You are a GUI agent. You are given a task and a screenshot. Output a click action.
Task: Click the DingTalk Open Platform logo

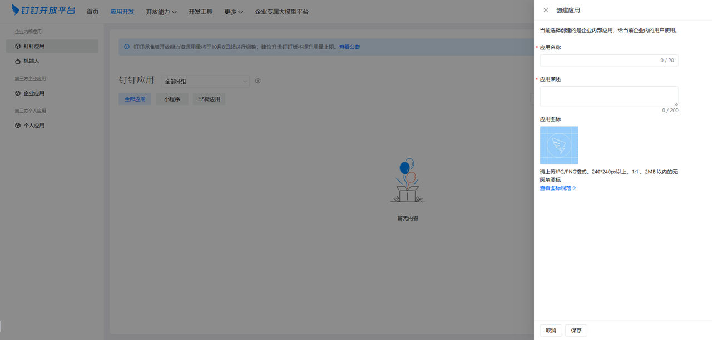point(43,10)
